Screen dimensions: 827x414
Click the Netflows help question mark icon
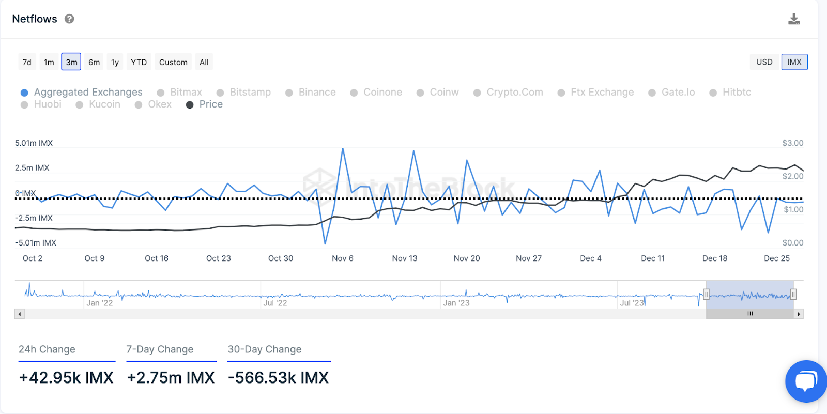(x=69, y=19)
